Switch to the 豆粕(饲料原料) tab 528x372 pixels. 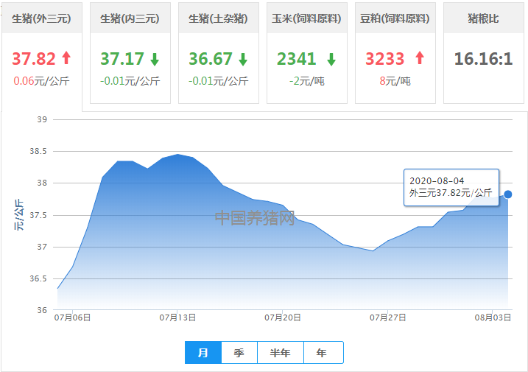pos(395,18)
